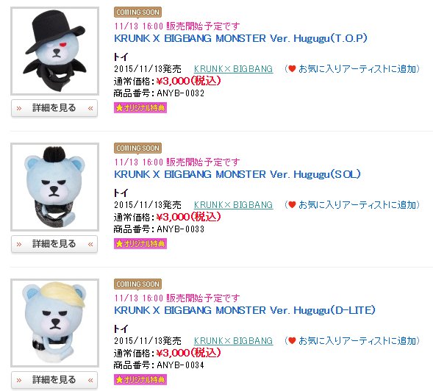
Task: Click the heart icon for D-LITE product
Action: click(x=292, y=340)
